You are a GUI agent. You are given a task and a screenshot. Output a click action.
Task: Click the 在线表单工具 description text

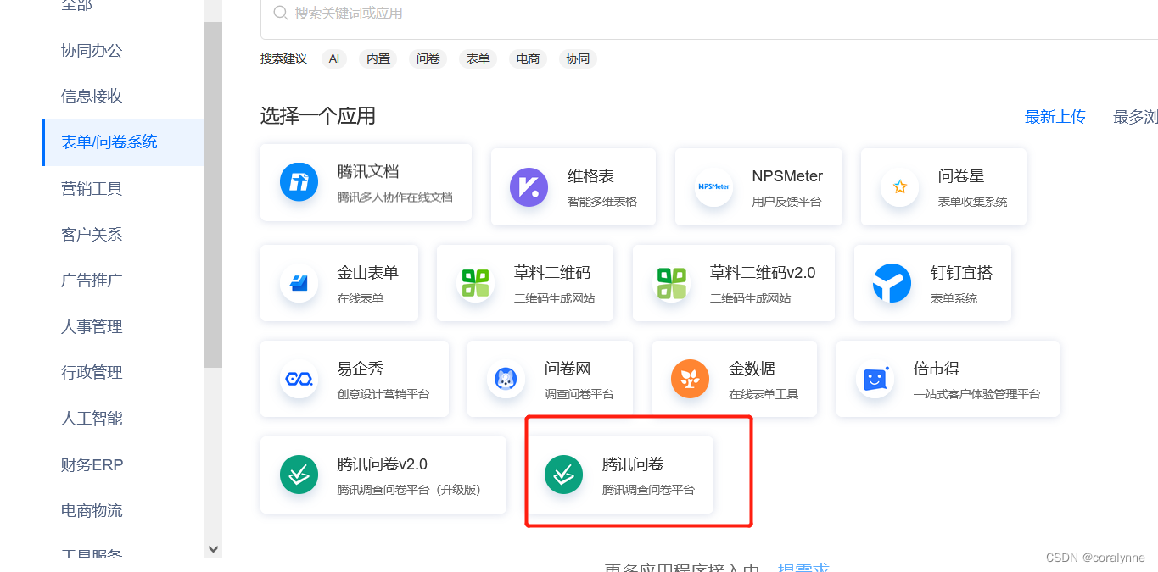pyautogui.click(x=764, y=394)
